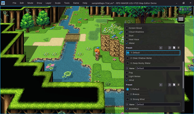The height and width of the screenshot is (114, 194).
Task: Select the '2: Clear Shallow Water' preset
Action: pyautogui.click(x=128, y=58)
